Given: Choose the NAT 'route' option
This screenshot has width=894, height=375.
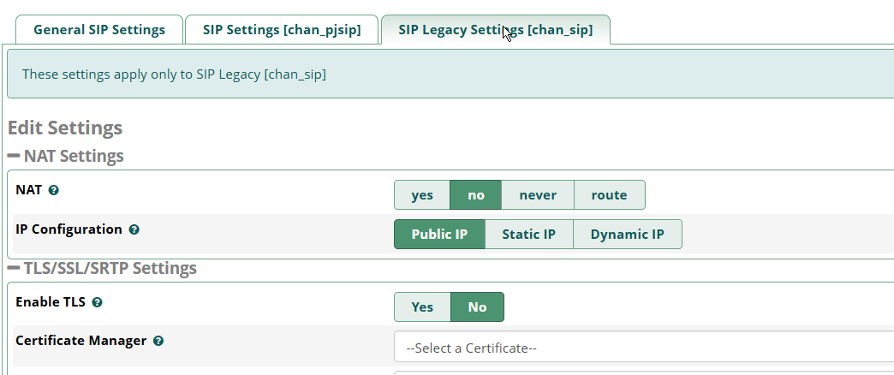Looking at the screenshot, I should tap(610, 195).
